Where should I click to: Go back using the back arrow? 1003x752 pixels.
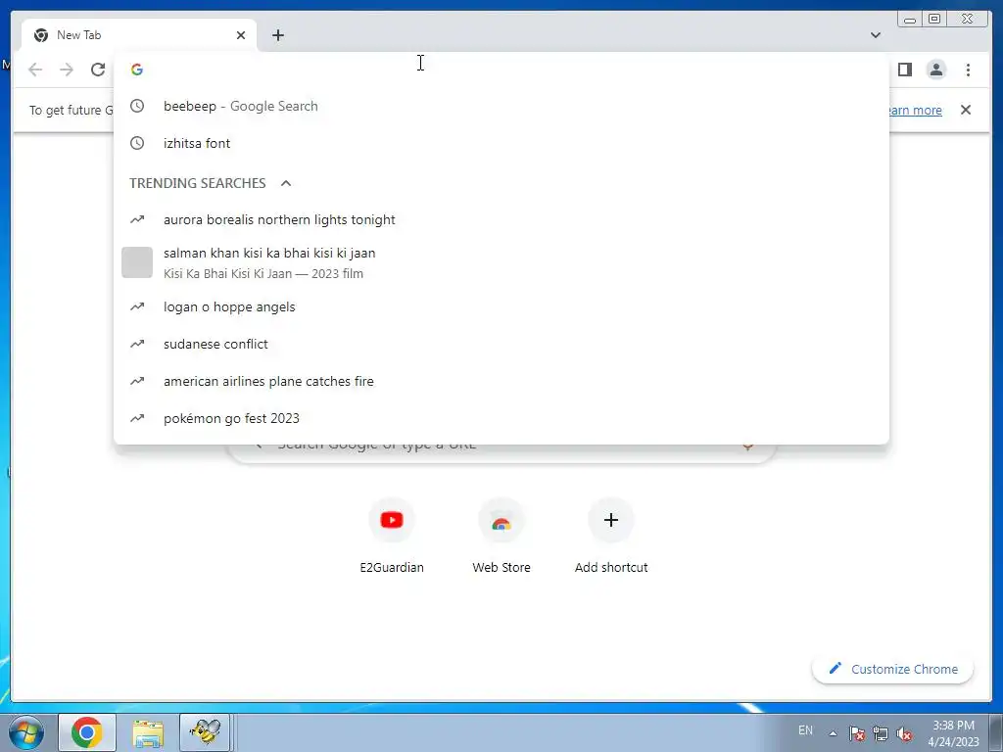pyautogui.click(x=35, y=70)
